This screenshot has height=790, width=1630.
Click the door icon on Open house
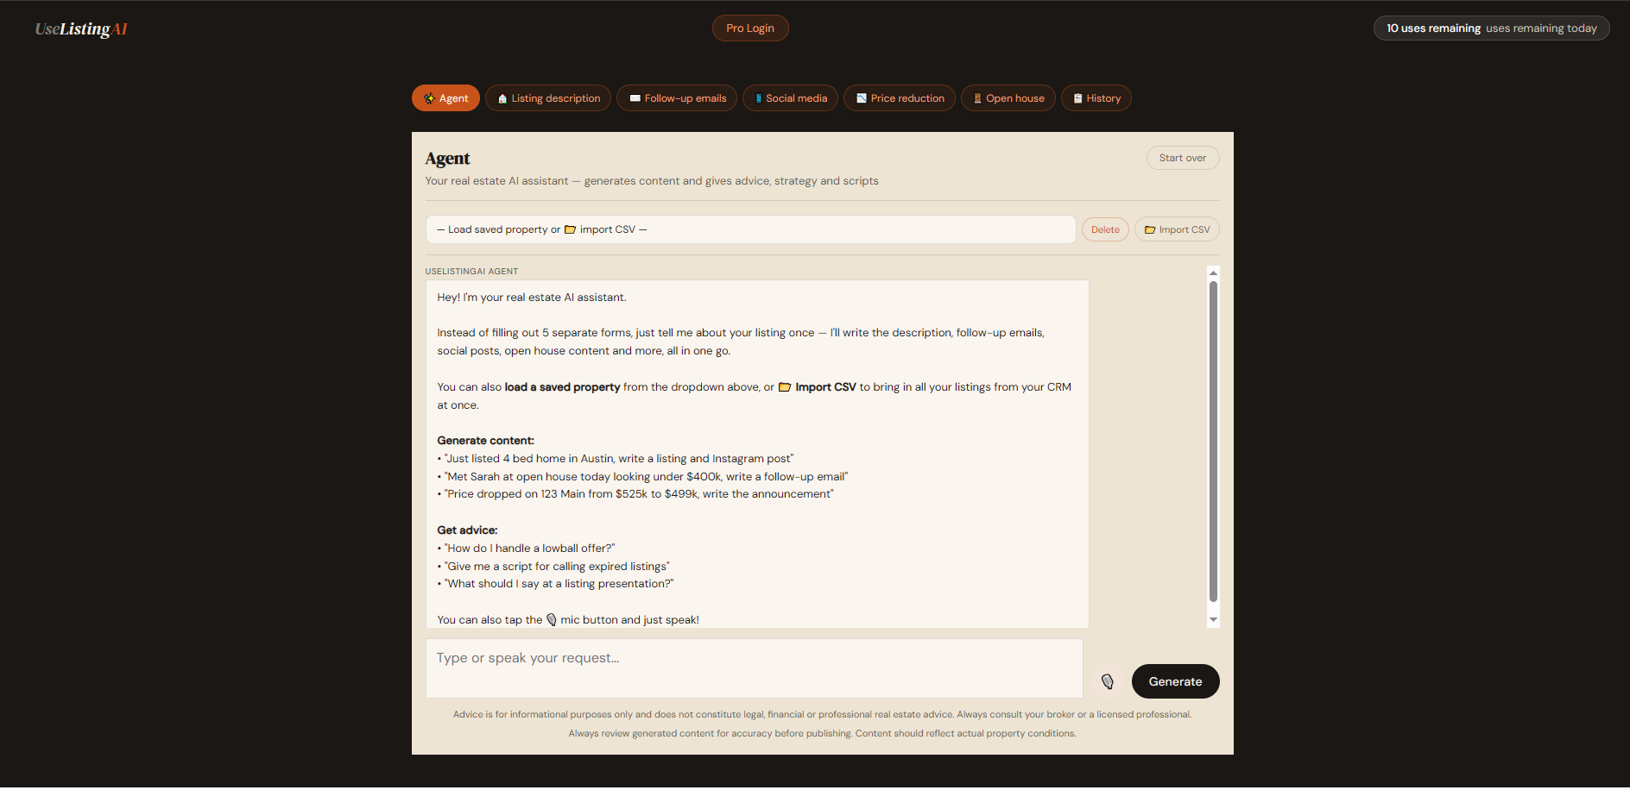tap(977, 98)
